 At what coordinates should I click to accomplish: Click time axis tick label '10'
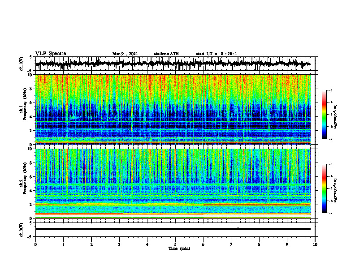pos(315,244)
